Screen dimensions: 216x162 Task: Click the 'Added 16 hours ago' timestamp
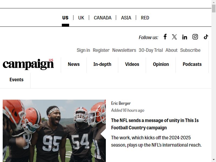127,110
